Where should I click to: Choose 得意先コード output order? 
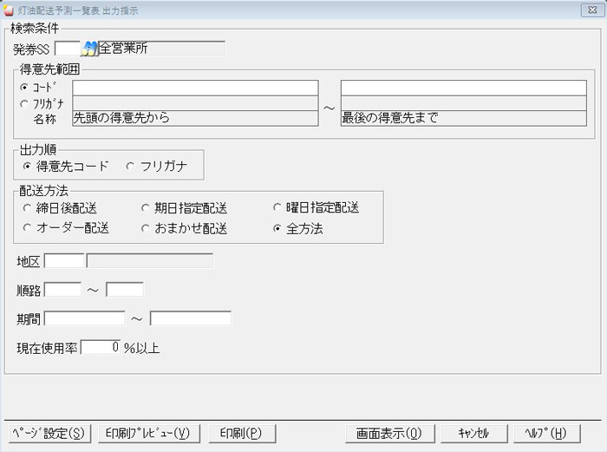pyautogui.click(x=28, y=165)
